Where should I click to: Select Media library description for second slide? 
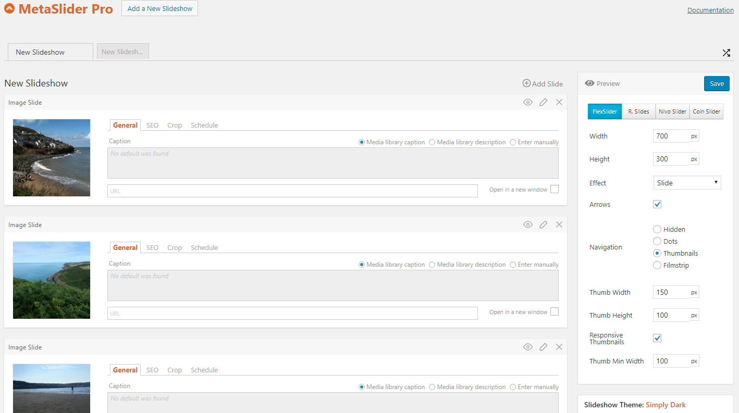tap(432, 265)
